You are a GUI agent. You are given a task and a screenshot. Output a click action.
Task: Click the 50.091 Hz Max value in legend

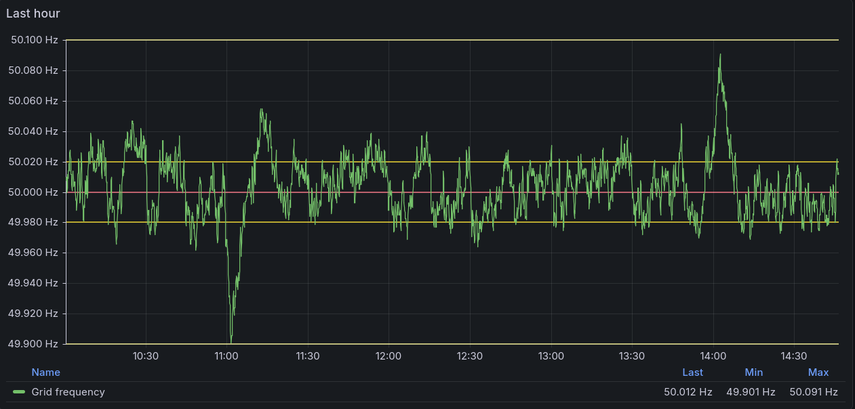(814, 392)
